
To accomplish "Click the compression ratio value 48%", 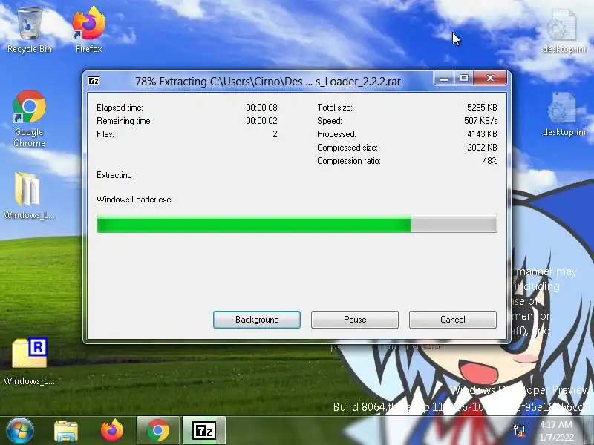I will point(490,161).
